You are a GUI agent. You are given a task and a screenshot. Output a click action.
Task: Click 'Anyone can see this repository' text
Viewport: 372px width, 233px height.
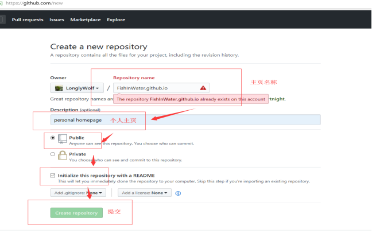click(131, 143)
